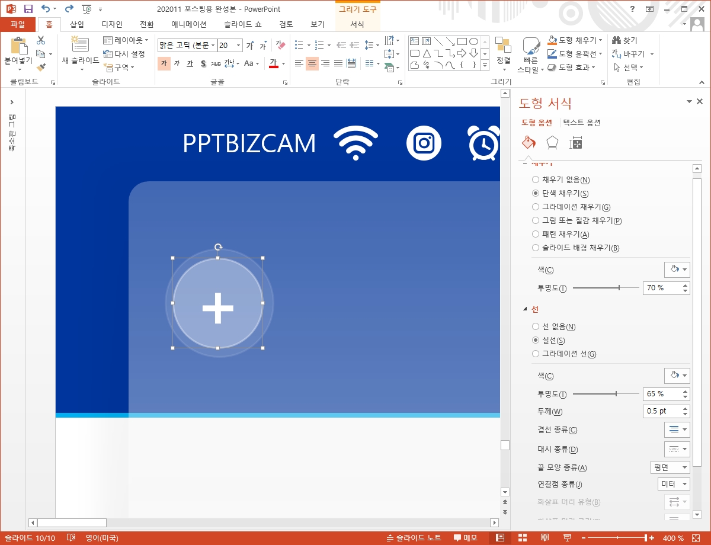
Task: Open Fill & Line tab icon in pane
Action: coord(529,143)
